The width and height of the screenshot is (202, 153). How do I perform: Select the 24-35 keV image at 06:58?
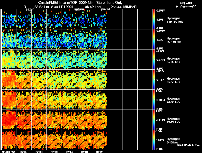[9, 99]
